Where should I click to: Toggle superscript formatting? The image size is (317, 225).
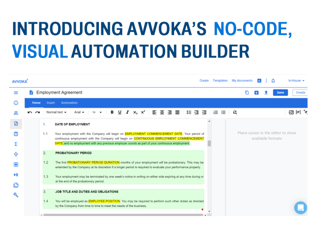(143, 112)
